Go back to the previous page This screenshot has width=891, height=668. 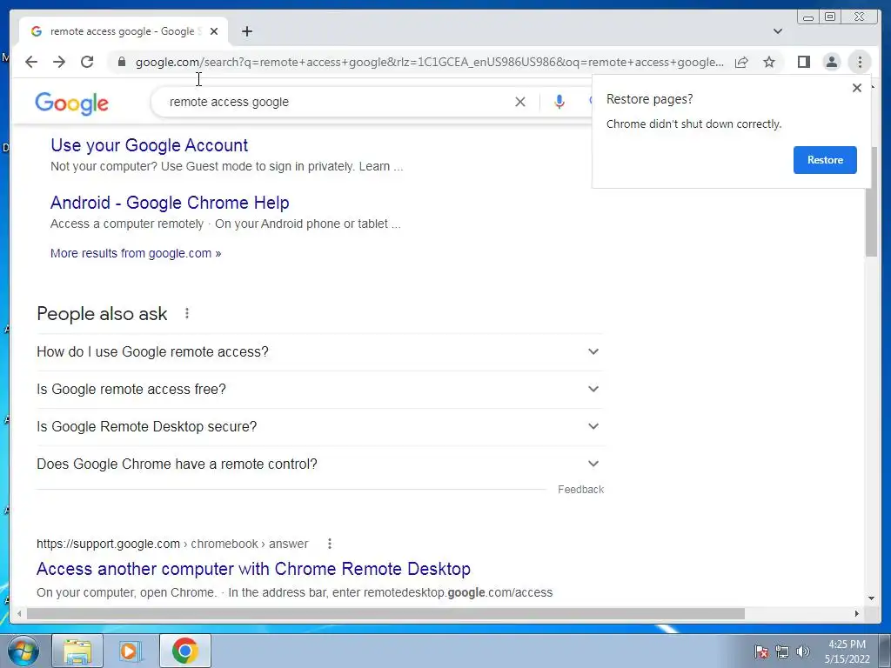tap(31, 62)
